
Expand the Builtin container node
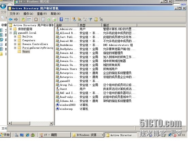tap(15, 37)
